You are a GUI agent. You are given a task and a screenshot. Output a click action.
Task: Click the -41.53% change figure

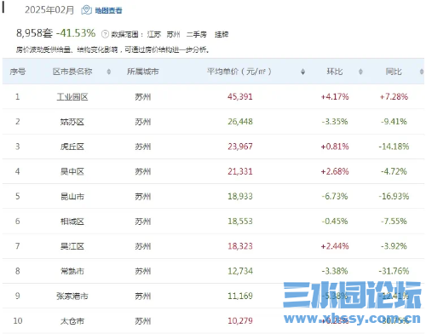[76, 33]
